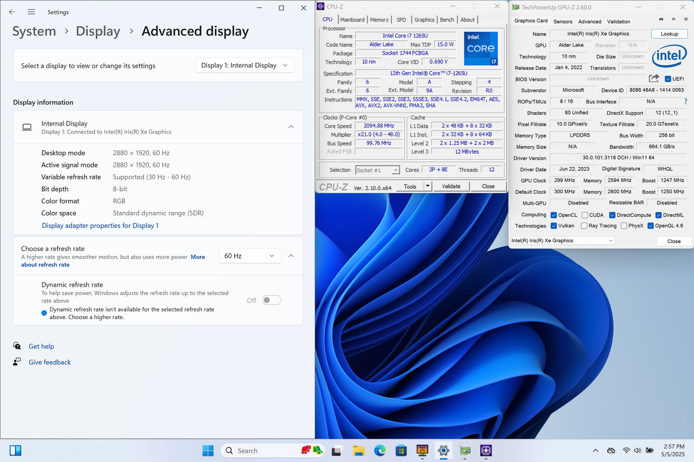The image size is (694, 462).
Task: Take a GPU-Z screenshot with camera icon
Action: coord(661,19)
